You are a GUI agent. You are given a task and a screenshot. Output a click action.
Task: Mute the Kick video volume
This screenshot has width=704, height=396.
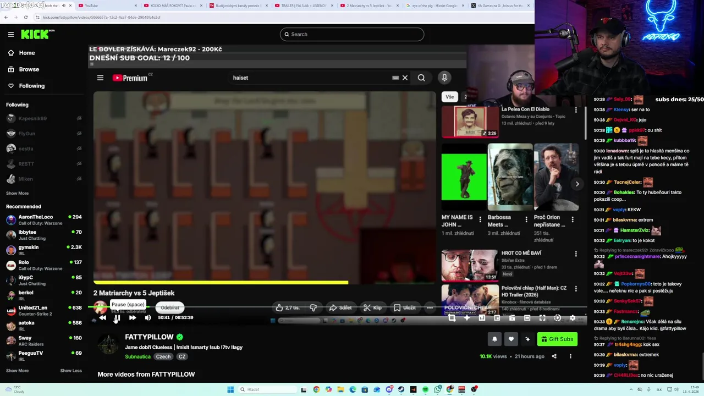click(x=148, y=317)
